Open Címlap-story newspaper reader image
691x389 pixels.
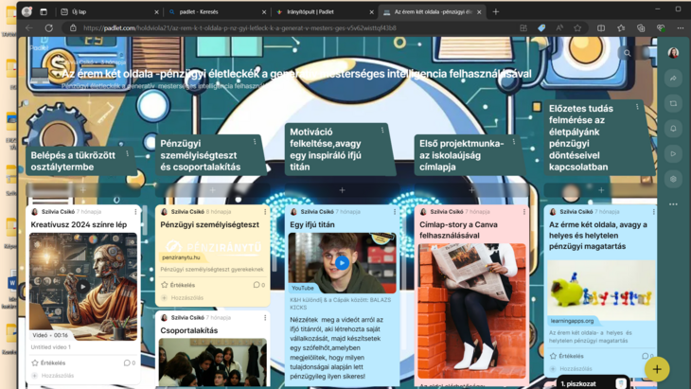[471, 310]
